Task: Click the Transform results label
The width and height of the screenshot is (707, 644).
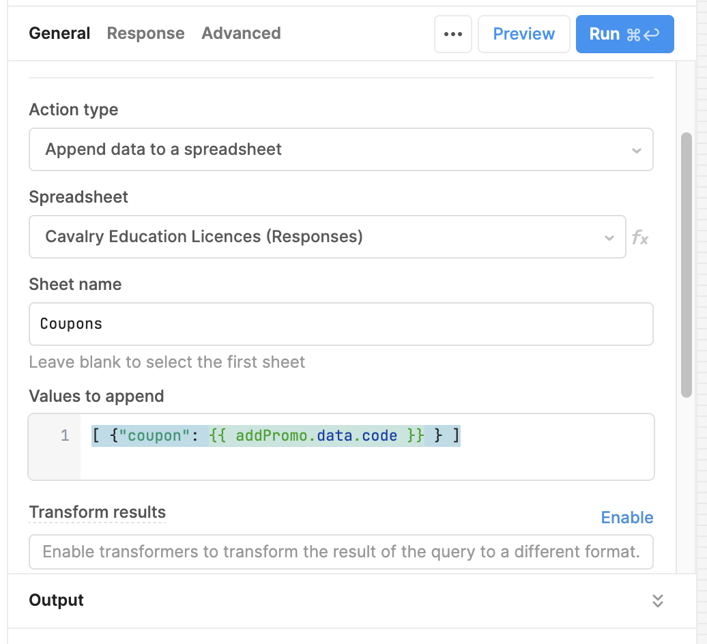Action: (x=97, y=512)
